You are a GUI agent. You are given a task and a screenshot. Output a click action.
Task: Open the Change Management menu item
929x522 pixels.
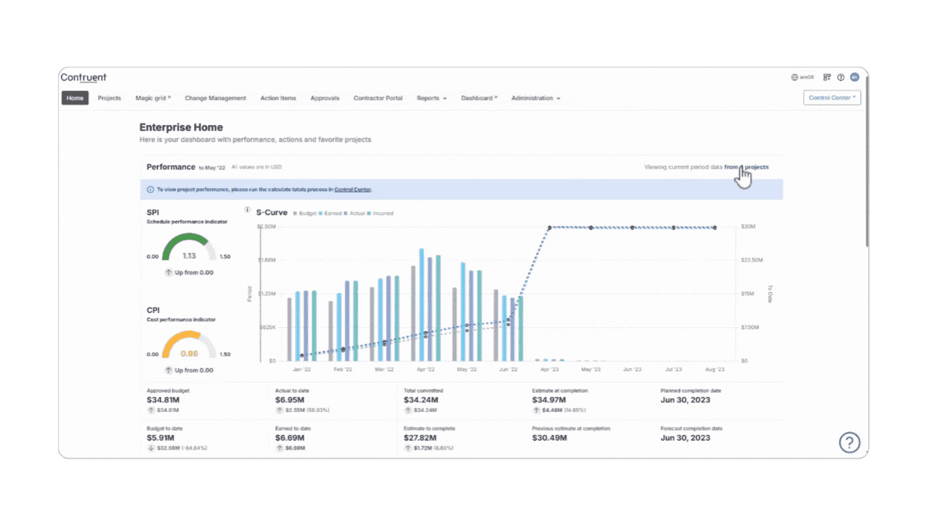click(215, 98)
